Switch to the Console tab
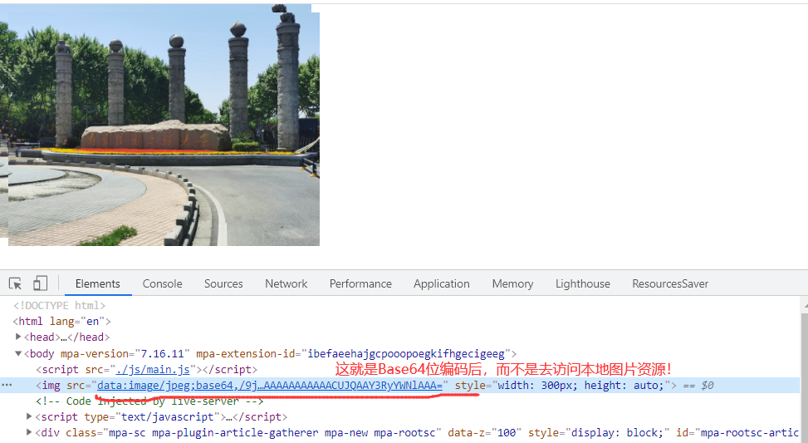Image resolution: width=808 pixels, height=443 pixels. [162, 283]
